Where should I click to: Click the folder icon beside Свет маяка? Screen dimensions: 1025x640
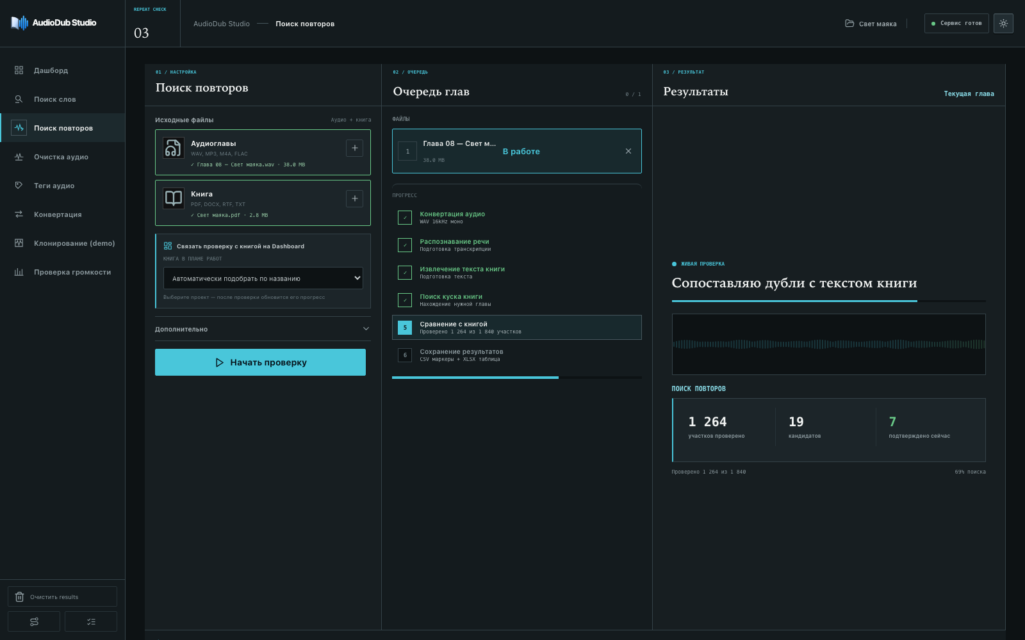[x=849, y=23]
